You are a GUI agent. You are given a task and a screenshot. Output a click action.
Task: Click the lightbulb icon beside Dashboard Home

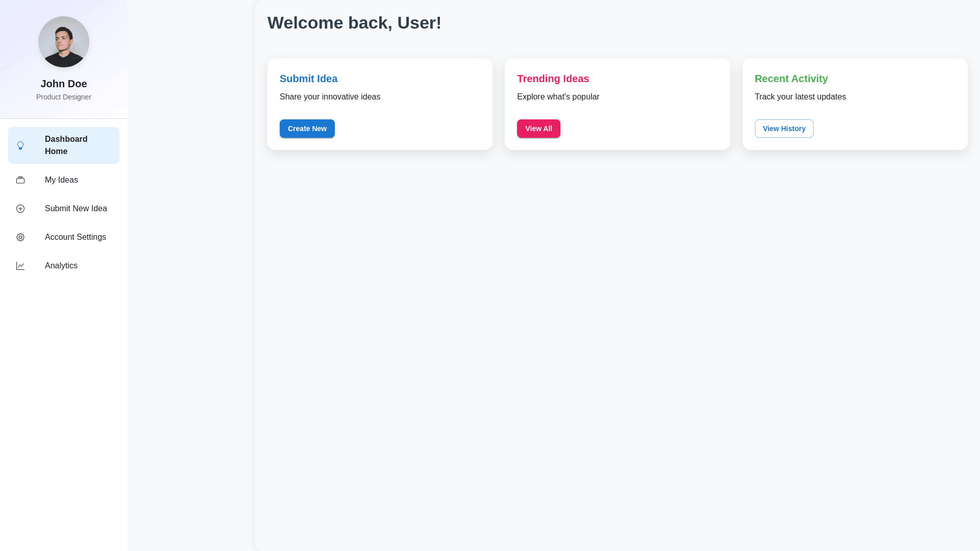tap(20, 145)
